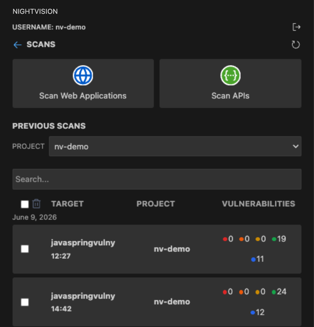Click the red critical count in 14:42 row
This screenshot has width=314, height=327.
(228, 292)
